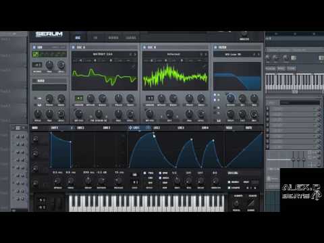Viewport: 324px width, 243px height.
Task: Click the peak node on LFO 1 curve
Action: pyautogui.click(x=153, y=133)
